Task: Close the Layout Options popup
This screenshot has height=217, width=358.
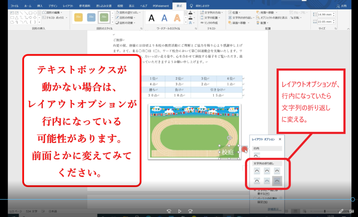Action: coord(280,139)
